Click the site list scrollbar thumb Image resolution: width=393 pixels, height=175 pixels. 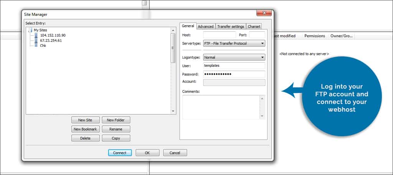coord(173,48)
